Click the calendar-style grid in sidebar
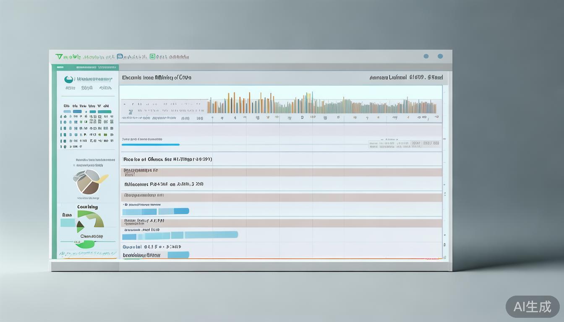The height and width of the screenshot is (322, 564). tap(87, 126)
